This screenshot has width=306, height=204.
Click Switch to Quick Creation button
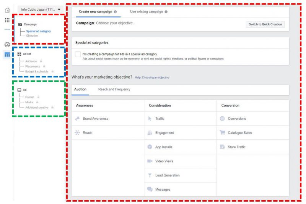(x=265, y=24)
